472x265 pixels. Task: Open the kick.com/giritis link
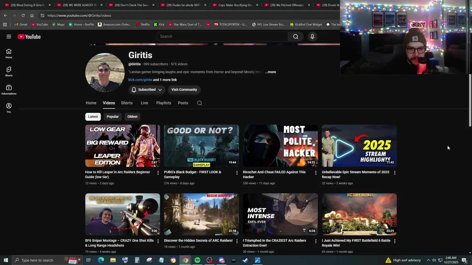coord(140,80)
